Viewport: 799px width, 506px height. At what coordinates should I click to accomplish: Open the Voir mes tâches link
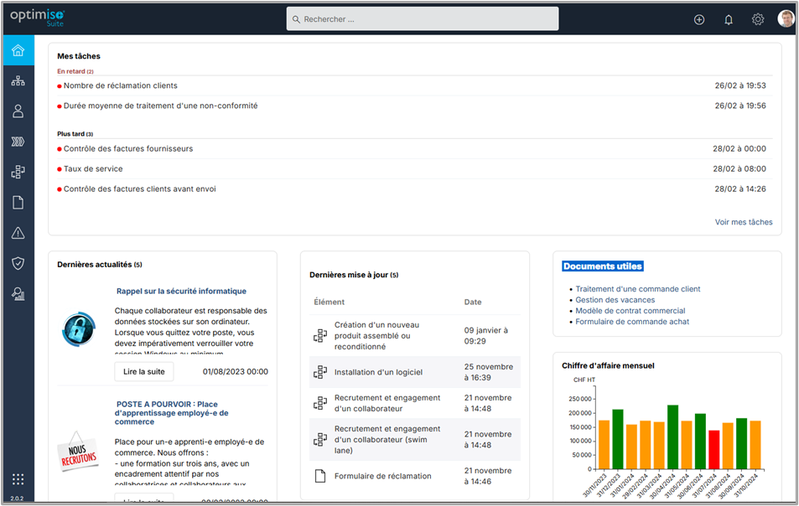point(743,222)
